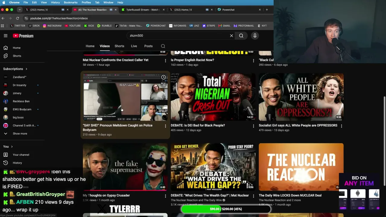Open options for "Is DEI Bad for Black People?"
Image resolution: width=386 pixels, height=217 pixels.
(x=253, y=126)
